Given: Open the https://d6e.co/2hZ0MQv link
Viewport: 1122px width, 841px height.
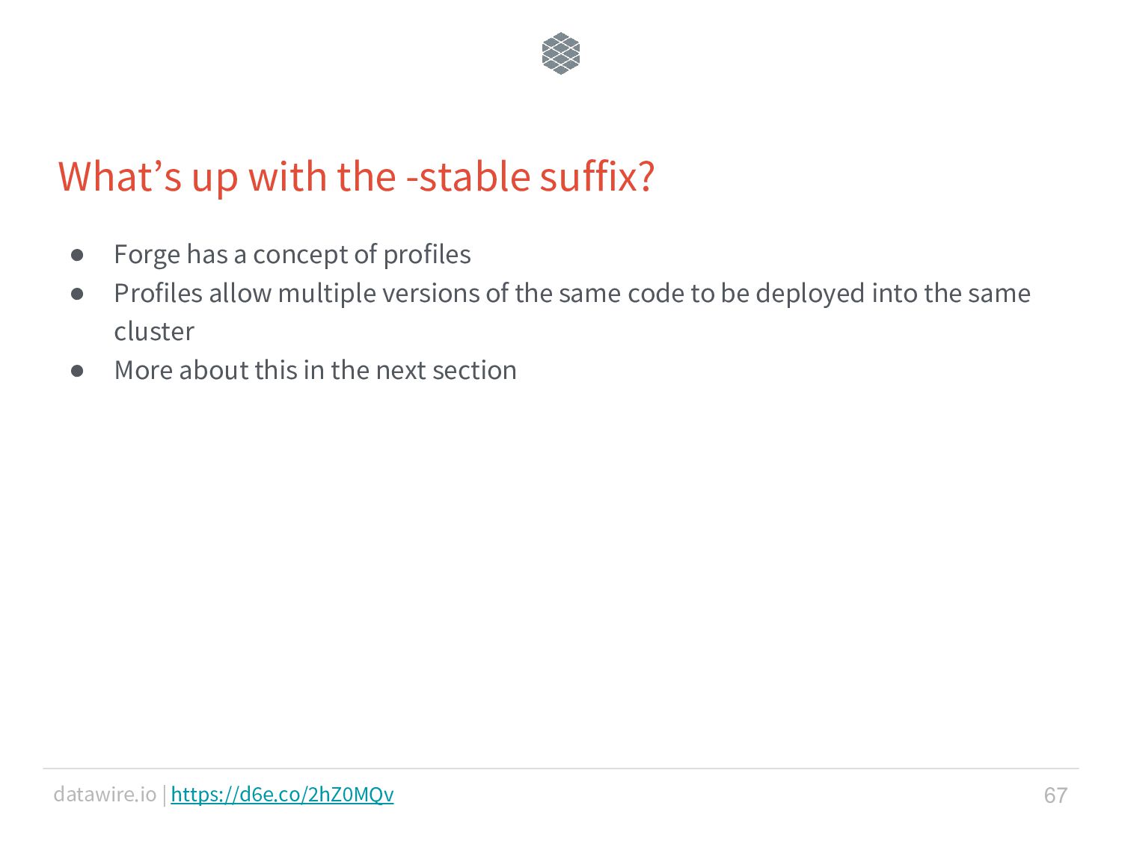Looking at the screenshot, I should (x=282, y=794).
